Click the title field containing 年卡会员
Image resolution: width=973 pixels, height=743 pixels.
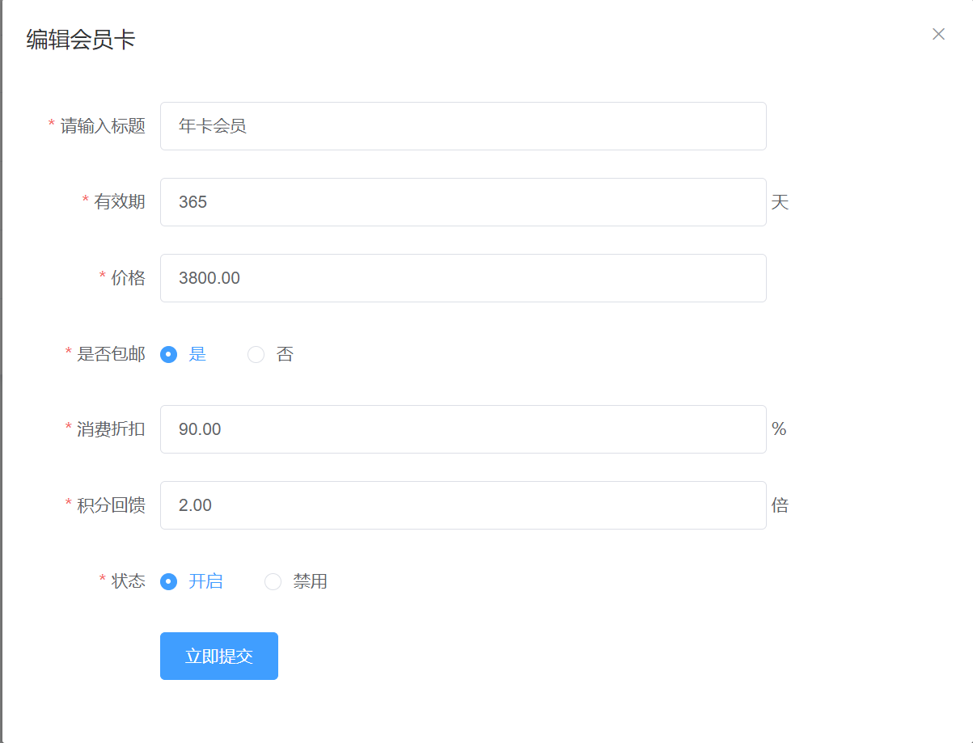pyautogui.click(x=463, y=126)
